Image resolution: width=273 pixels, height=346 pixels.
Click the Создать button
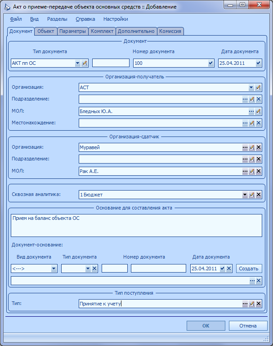(249, 269)
